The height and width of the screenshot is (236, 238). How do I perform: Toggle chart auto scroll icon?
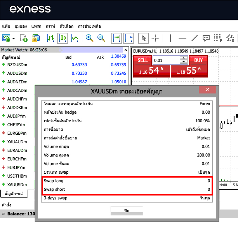[x=116, y=38]
